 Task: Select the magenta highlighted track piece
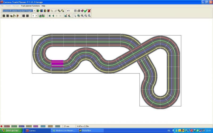pyautogui.click(x=57, y=63)
